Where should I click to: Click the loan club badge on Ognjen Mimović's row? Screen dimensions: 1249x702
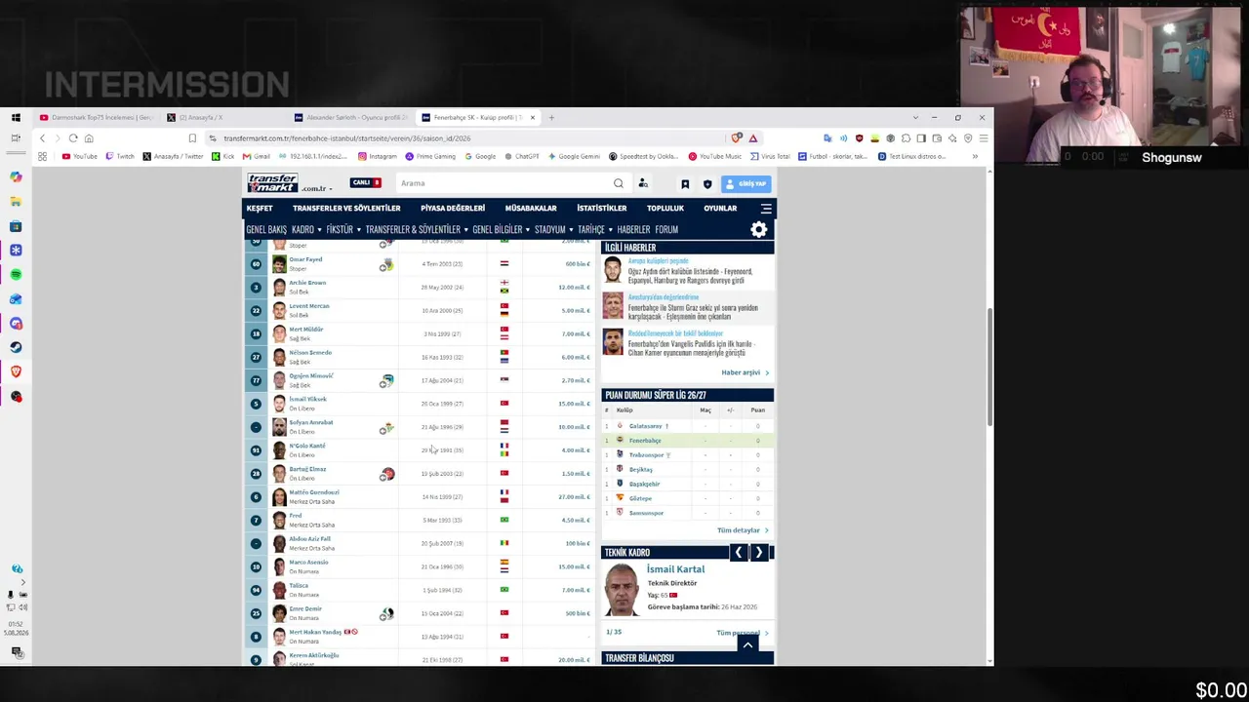[x=386, y=380]
